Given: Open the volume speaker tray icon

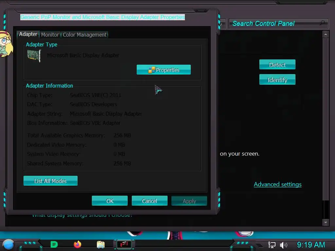Looking at the screenshot, I should [284, 245].
